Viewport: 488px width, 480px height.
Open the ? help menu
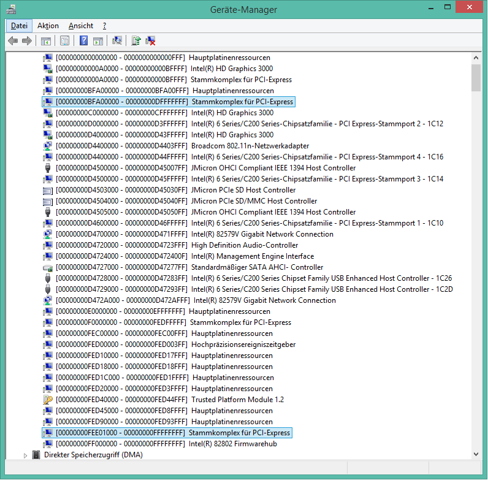point(105,26)
